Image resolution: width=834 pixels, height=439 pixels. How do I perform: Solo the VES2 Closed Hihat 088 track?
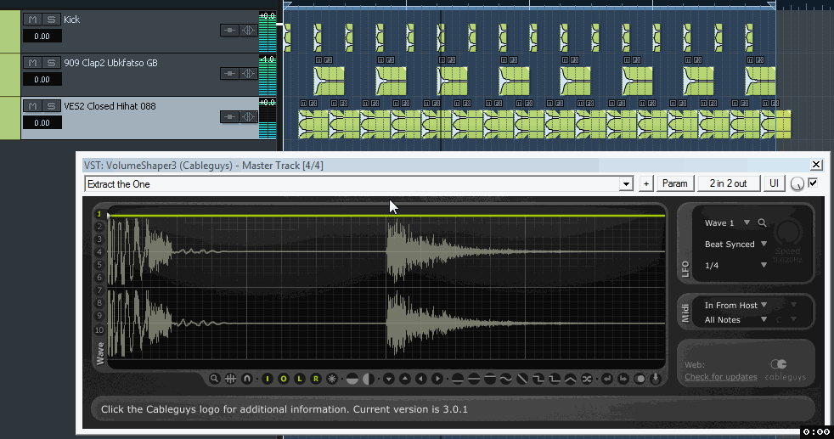pos(51,106)
